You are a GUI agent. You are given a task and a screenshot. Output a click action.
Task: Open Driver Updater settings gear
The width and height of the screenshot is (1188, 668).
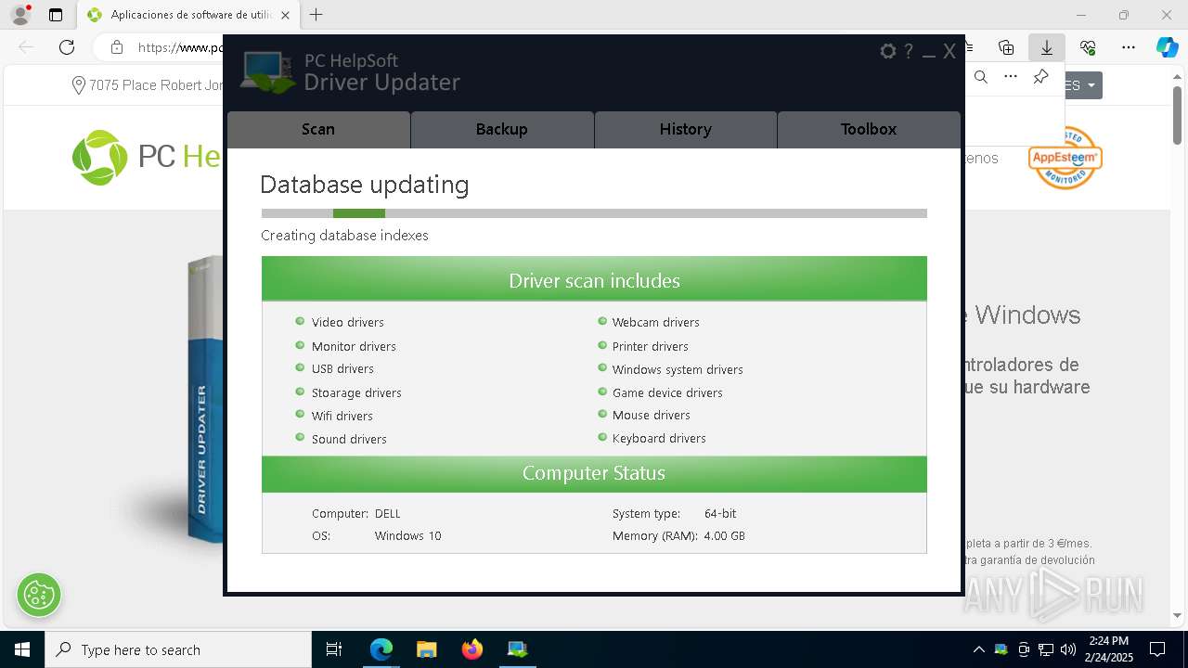click(888, 51)
